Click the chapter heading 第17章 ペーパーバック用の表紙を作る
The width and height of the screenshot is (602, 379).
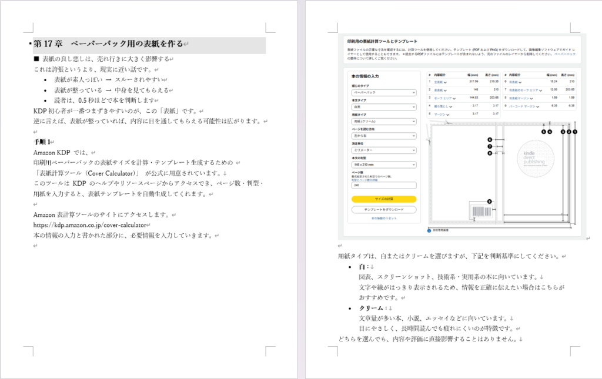tap(108, 45)
